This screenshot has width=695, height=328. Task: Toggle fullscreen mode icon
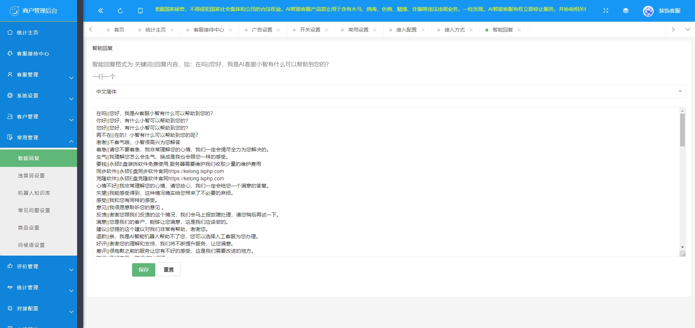606,11
